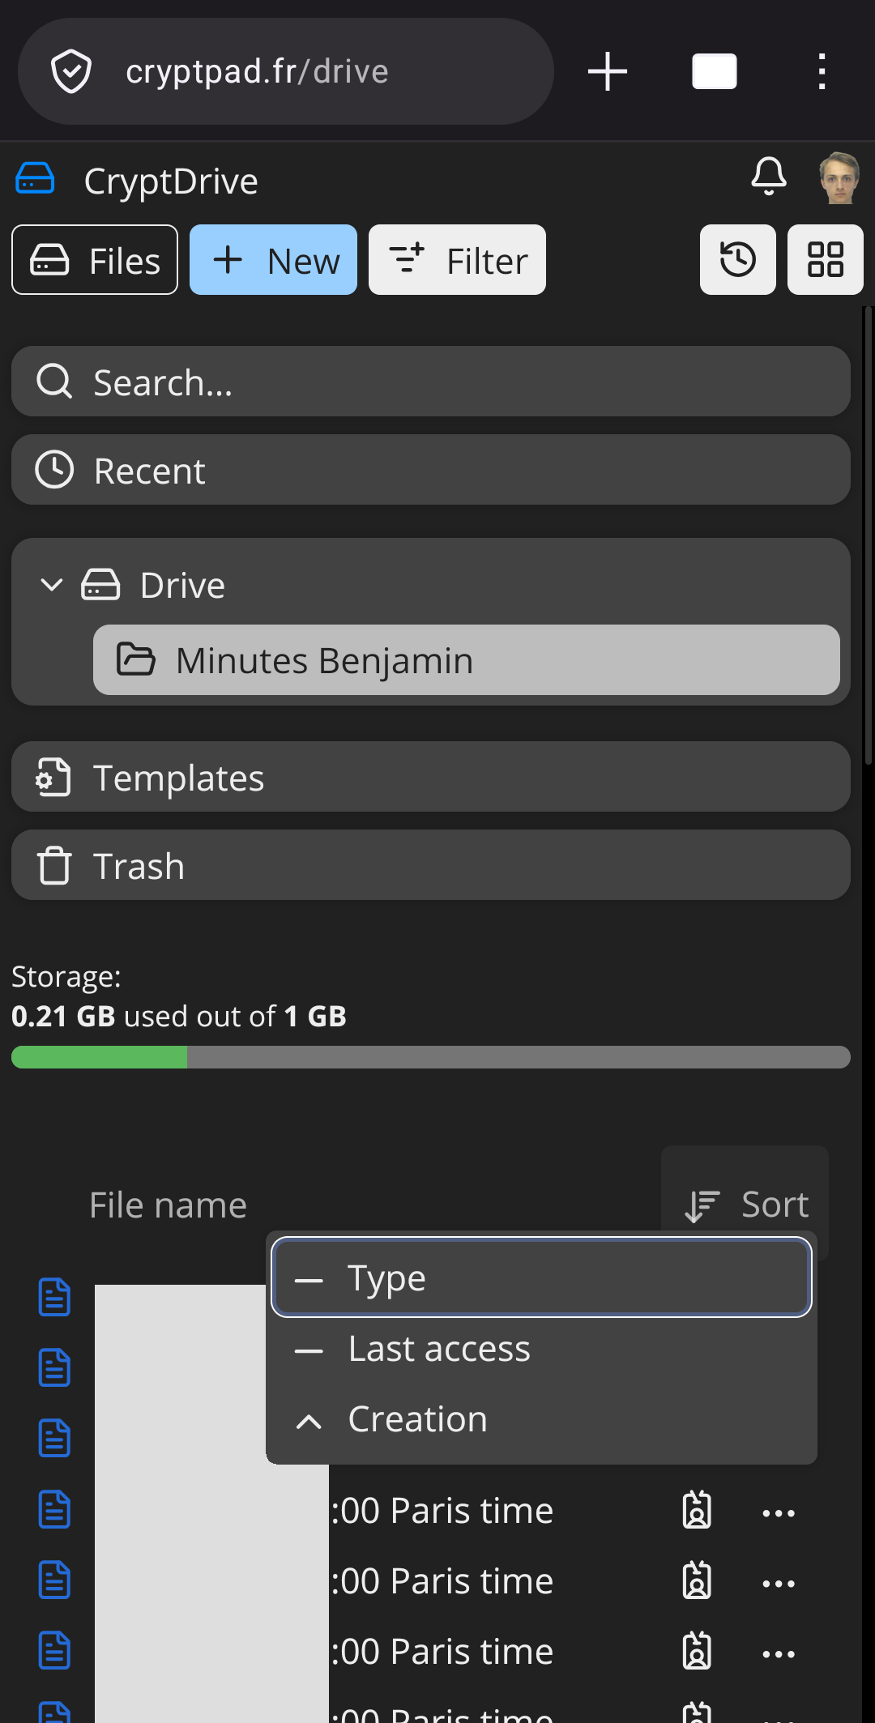Focus the Search field
This screenshot has width=875, height=1723.
[x=431, y=382]
